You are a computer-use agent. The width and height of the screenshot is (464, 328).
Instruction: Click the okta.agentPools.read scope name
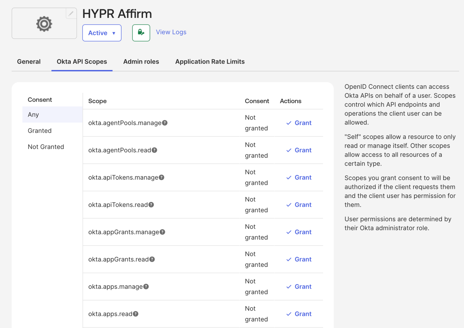(x=119, y=150)
